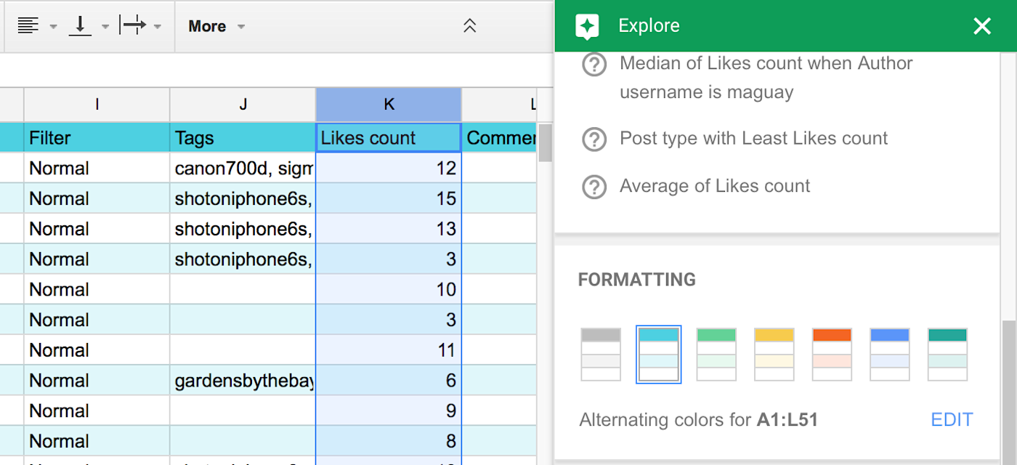Click the spreadsheet vertical scrollbar thumb
Image resolution: width=1017 pixels, height=465 pixels.
pos(545,143)
